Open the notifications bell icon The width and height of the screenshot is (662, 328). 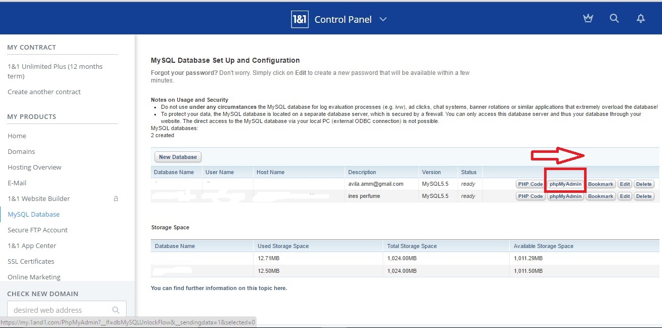641,18
